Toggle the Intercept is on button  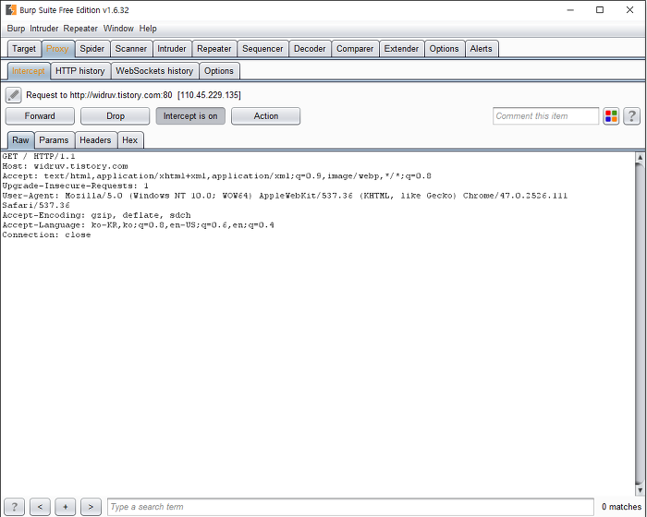(190, 116)
